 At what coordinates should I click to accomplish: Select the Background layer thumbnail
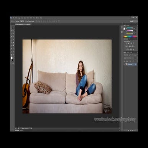[x=127, y=64]
